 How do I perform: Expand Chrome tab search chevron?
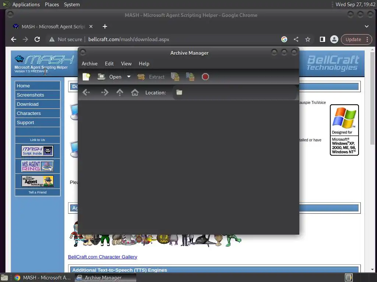tap(367, 26)
